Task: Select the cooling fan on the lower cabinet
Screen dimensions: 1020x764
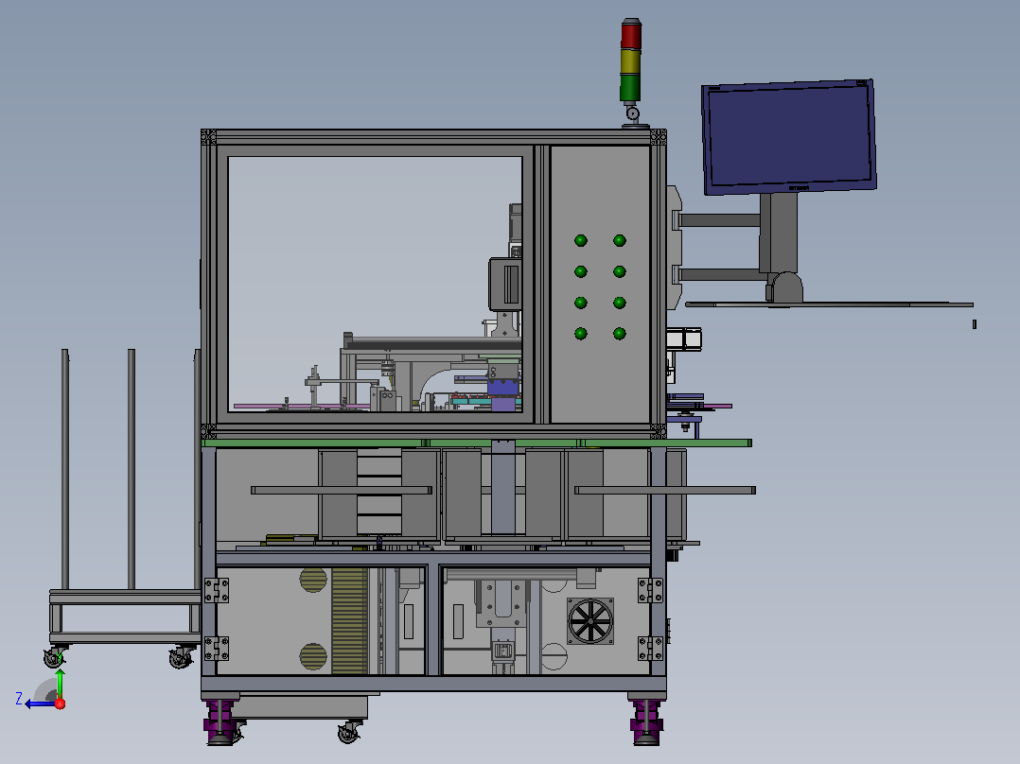Action: tap(590, 621)
